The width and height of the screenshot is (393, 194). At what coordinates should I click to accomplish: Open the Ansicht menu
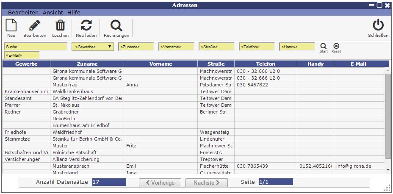coord(53,13)
